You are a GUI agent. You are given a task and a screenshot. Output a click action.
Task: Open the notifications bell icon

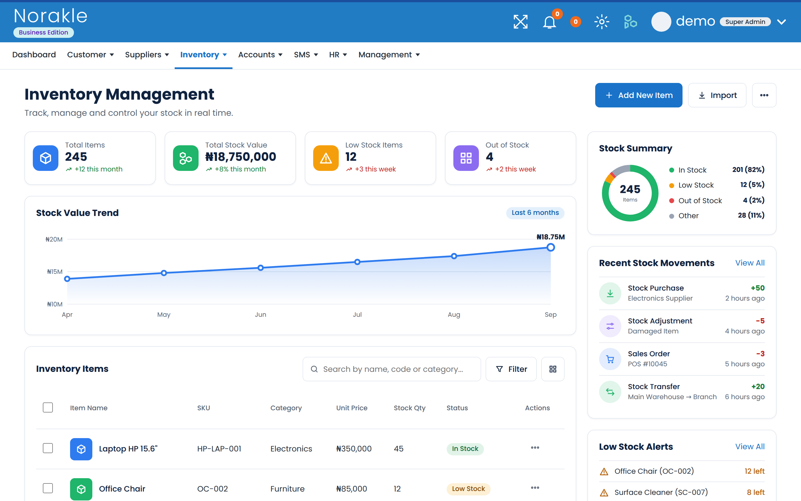tap(550, 22)
